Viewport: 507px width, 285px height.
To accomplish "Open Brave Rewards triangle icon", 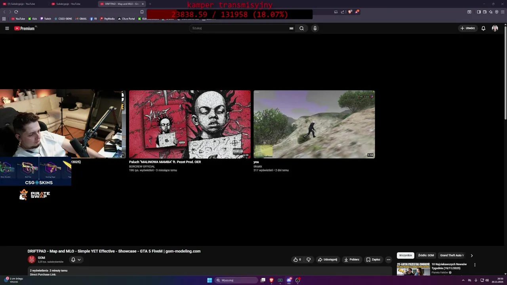I will point(356,12).
